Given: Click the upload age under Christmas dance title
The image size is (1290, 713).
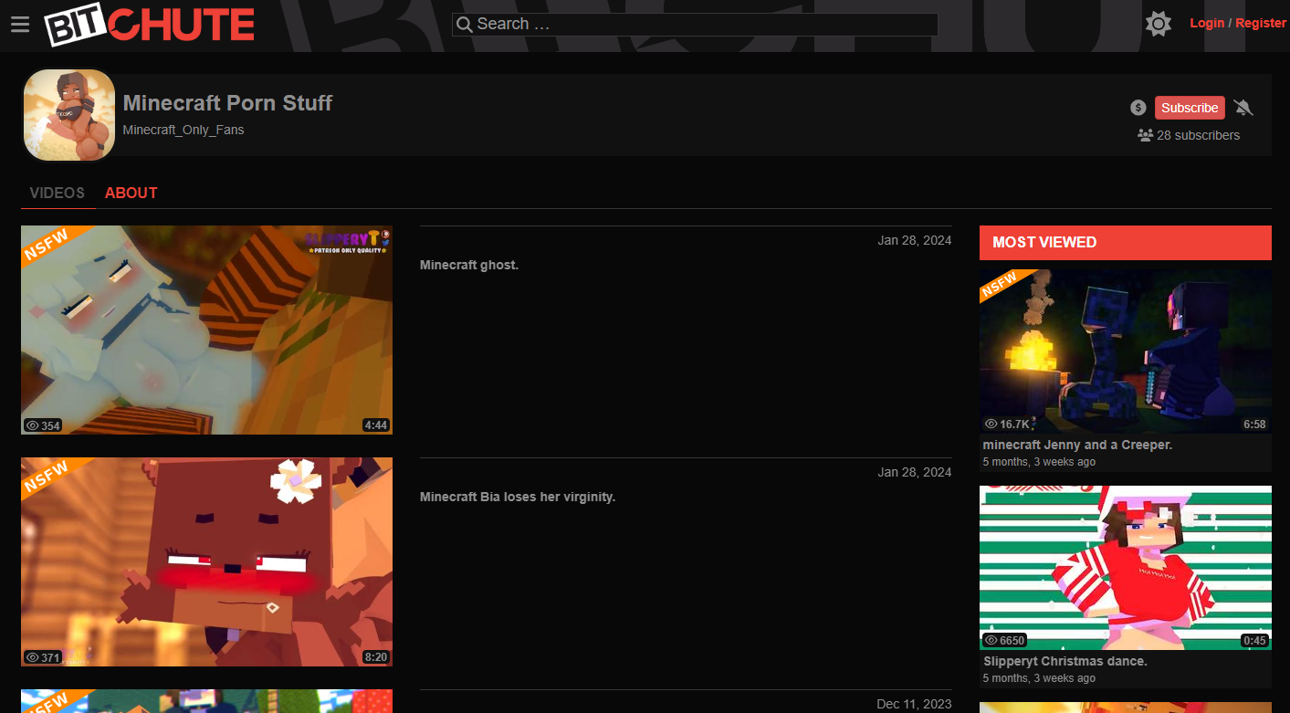Looking at the screenshot, I should tap(1039, 678).
